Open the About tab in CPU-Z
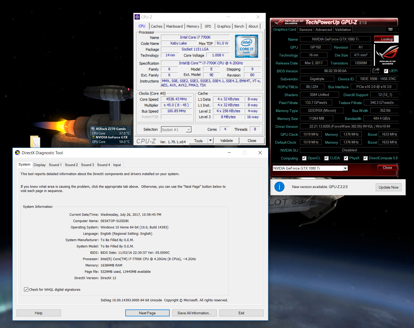The width and height of the screenshot is (414, 328). click(x=253, y=26)
